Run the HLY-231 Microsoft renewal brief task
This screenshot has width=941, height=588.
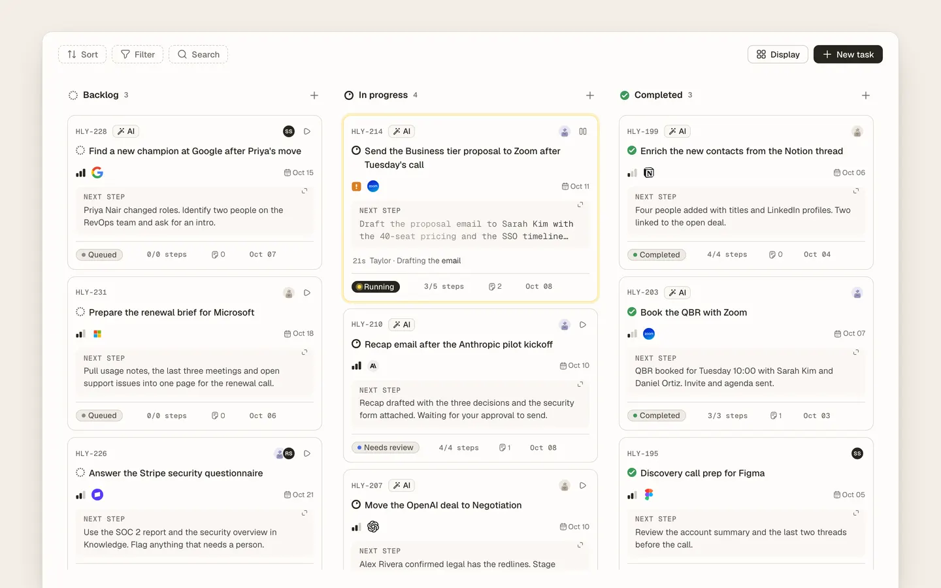(x=307, y=293)
